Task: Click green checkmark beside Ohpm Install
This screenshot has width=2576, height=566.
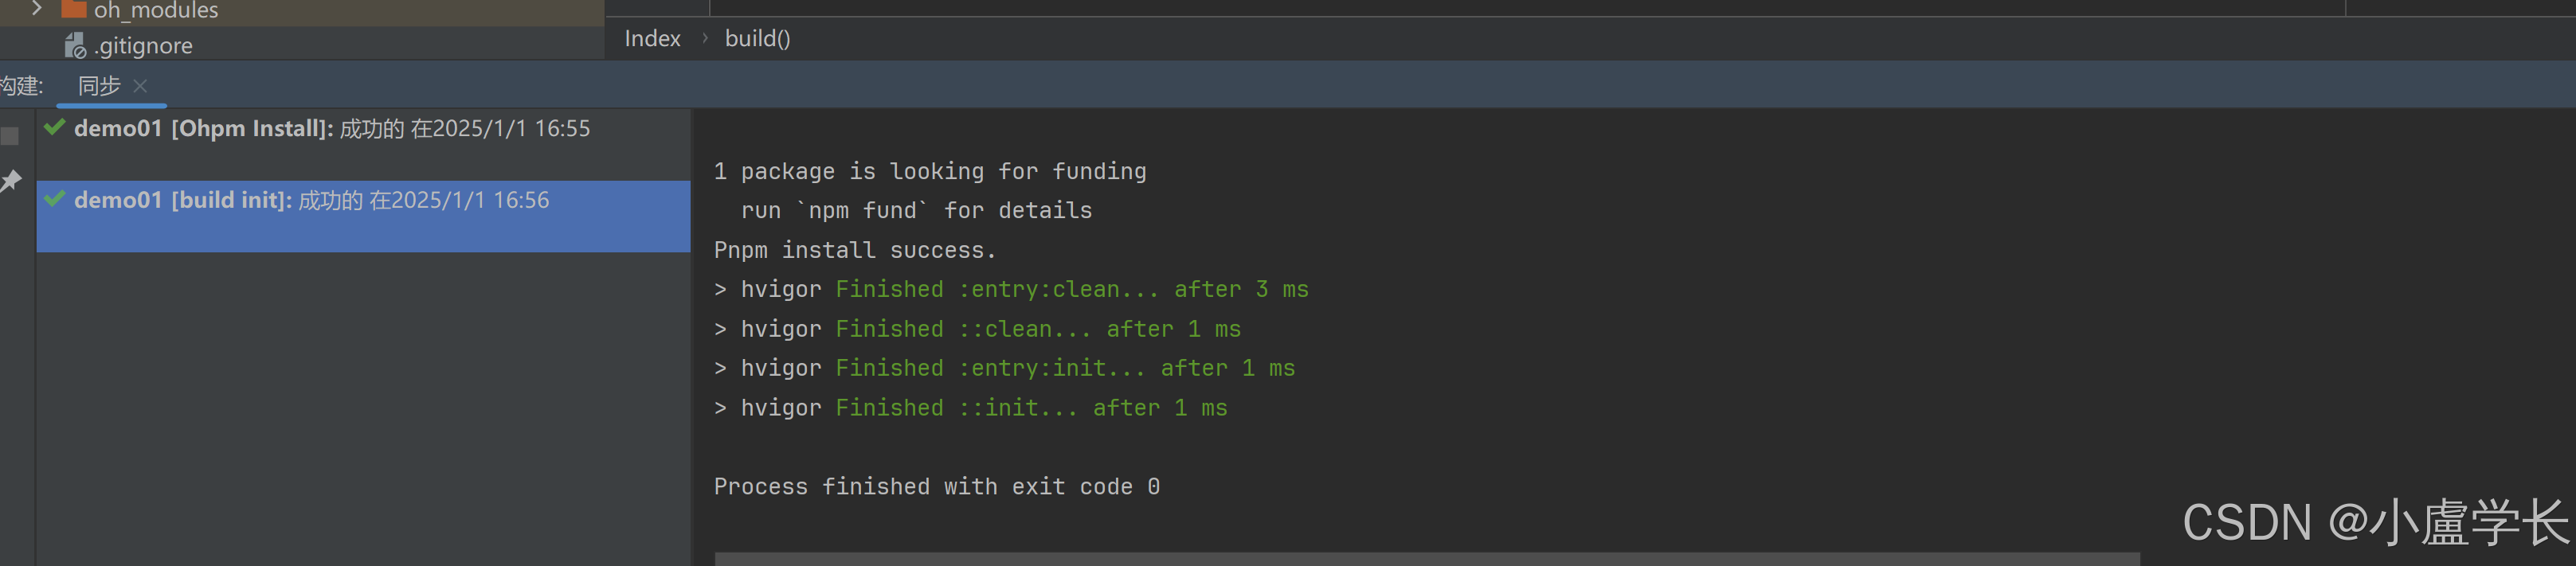Action: coord(55,127)
